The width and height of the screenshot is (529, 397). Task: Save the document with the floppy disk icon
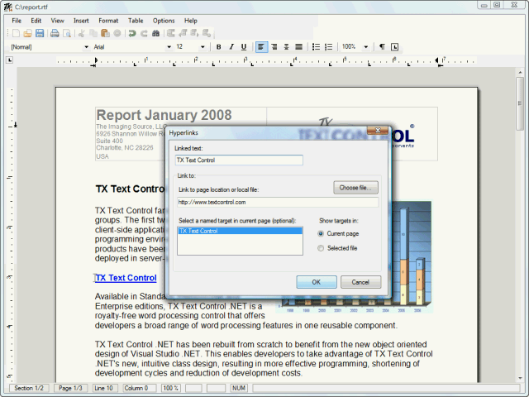point(39,33)
